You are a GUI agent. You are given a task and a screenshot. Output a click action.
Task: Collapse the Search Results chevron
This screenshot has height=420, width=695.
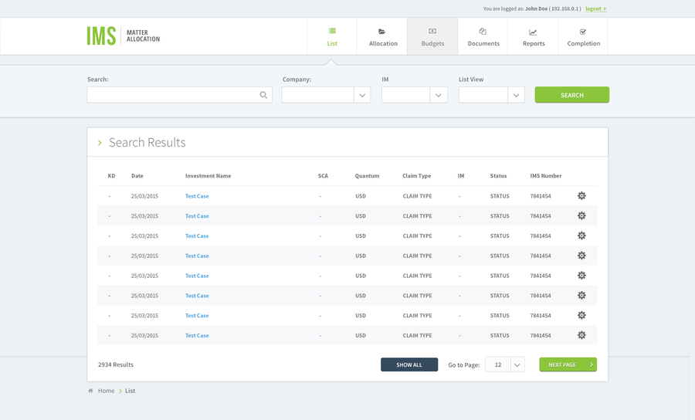coord(100,143)
